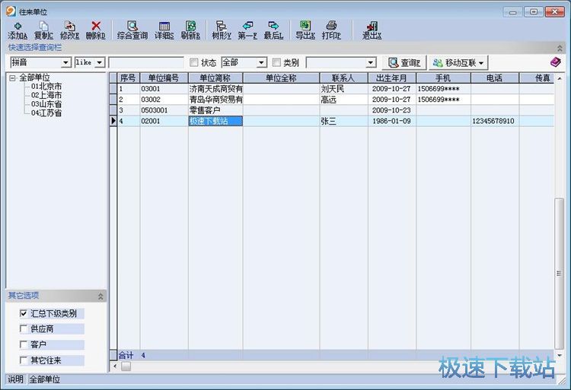Click the vertical scrollbar thumb
Screen dimensions: 571x390
click(559, 274)
